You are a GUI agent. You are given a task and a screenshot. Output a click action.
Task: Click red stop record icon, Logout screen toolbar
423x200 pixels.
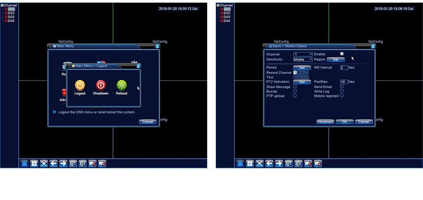click(x=102, y=163)
